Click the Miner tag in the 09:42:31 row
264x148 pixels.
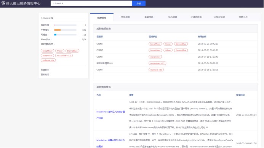tap(168, 50)
